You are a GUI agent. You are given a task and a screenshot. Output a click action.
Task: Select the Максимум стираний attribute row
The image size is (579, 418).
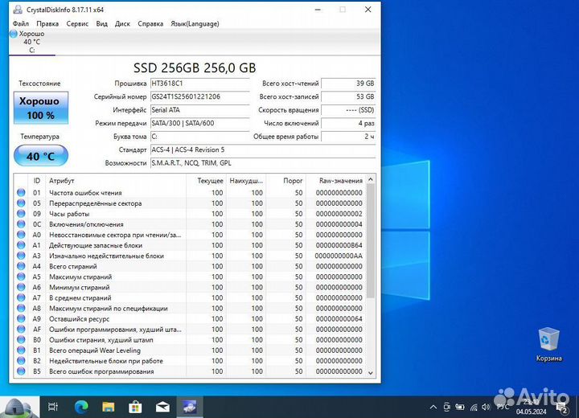[190, 277]
